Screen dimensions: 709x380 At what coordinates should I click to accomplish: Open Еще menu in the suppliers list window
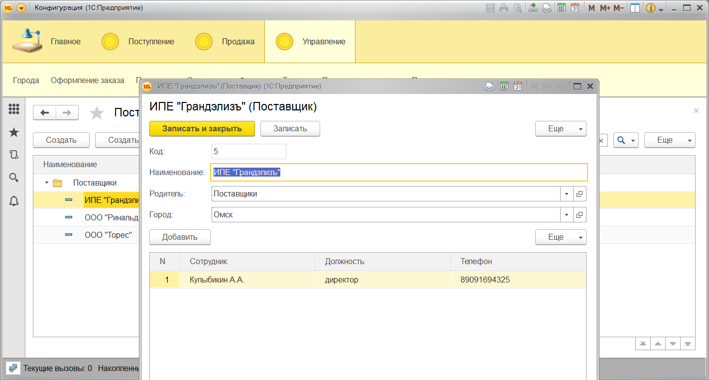coord(670,140)
